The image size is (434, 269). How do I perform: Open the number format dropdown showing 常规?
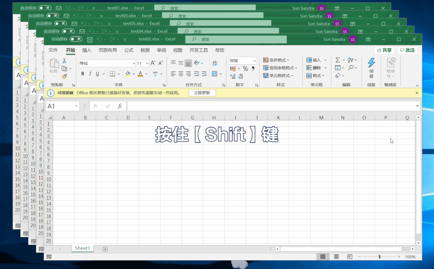[x=255, y=61]
